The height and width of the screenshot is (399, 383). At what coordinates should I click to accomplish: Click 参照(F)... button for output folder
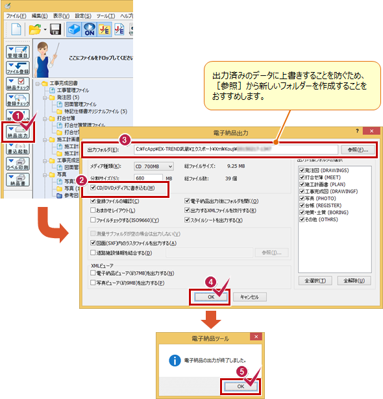click(358, 150)
